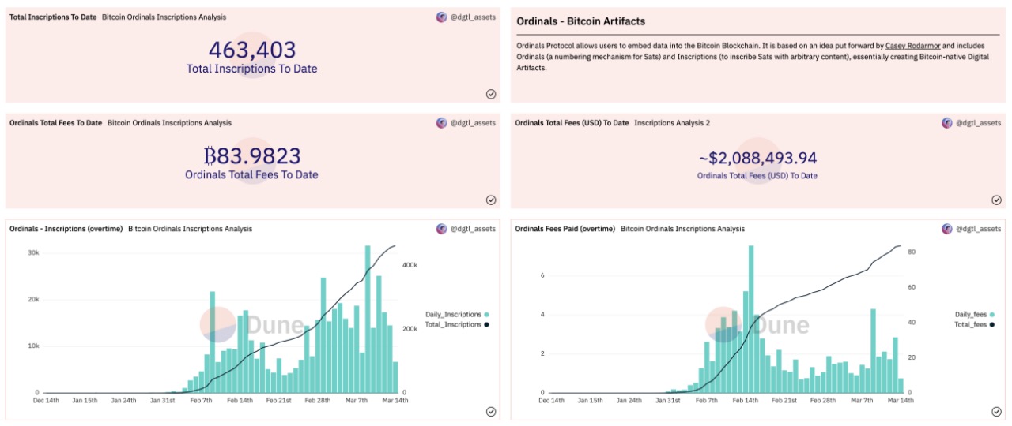Toggle the Total_Inscriptions legend series
1012x426 pixels.
pos(457,324)
